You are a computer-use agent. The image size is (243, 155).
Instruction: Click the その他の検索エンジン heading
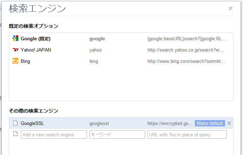[33, 111]
